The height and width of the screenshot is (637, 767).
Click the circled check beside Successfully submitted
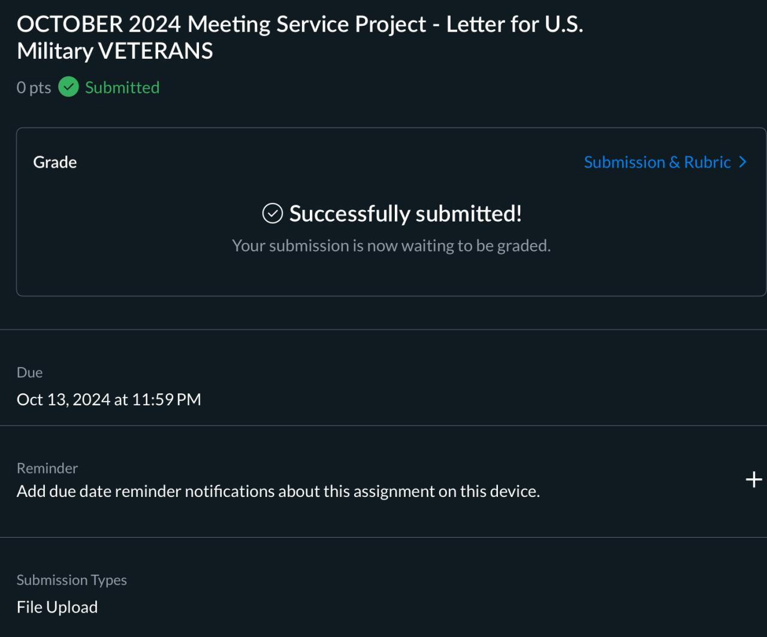click(x=273, y=213)
